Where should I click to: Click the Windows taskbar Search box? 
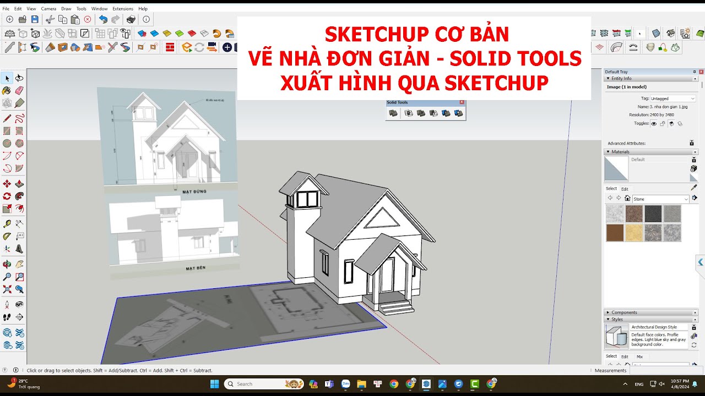click(264, 384)
